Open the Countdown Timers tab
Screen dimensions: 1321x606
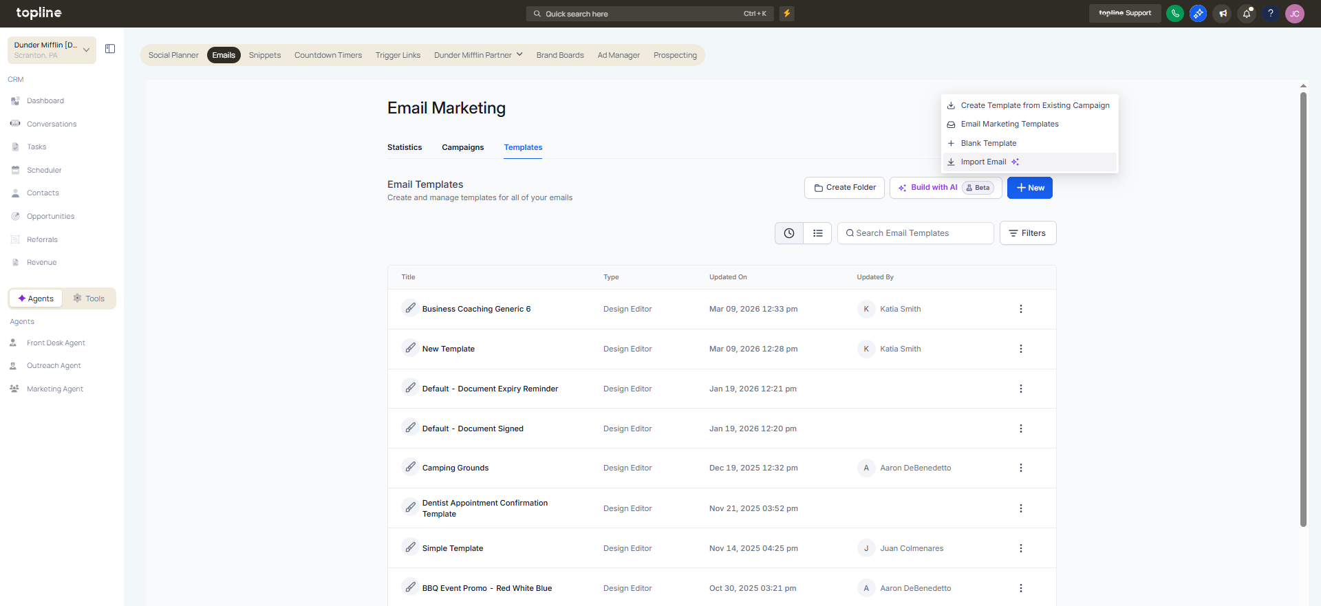328,55
